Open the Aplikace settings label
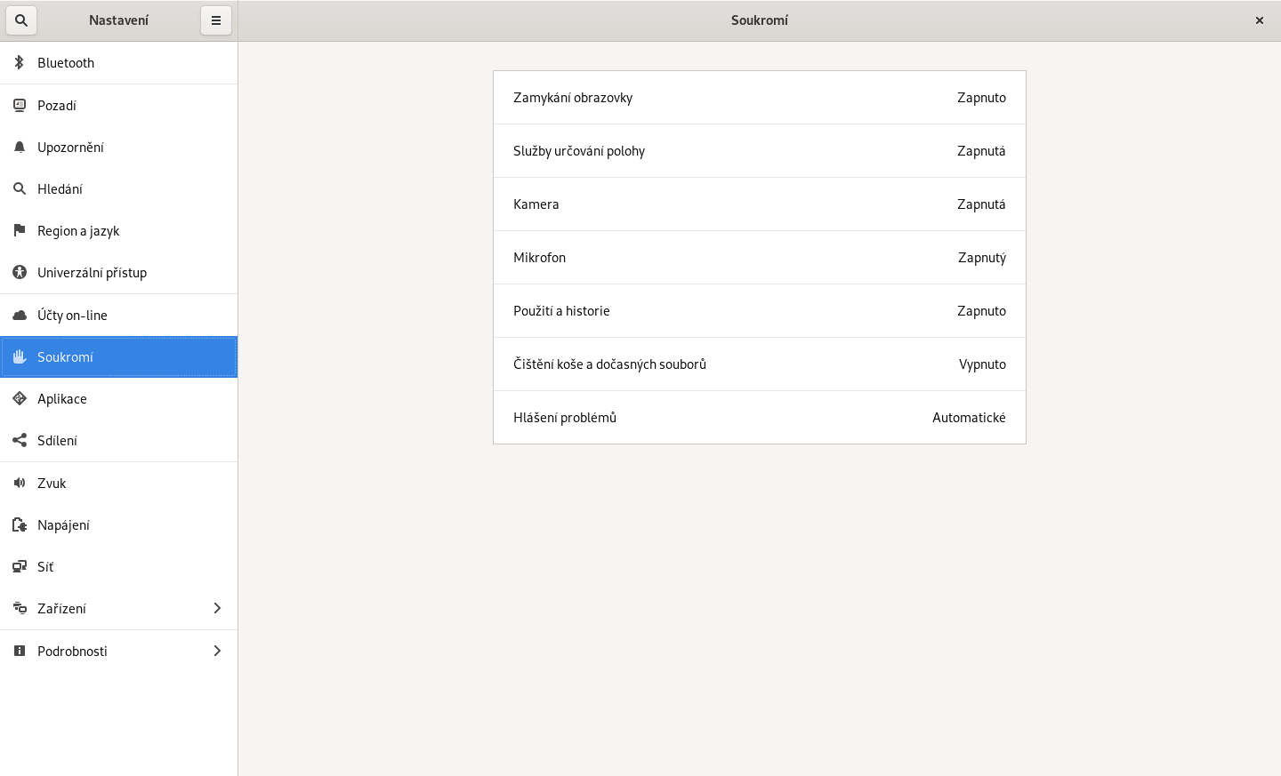 point(62,398)
